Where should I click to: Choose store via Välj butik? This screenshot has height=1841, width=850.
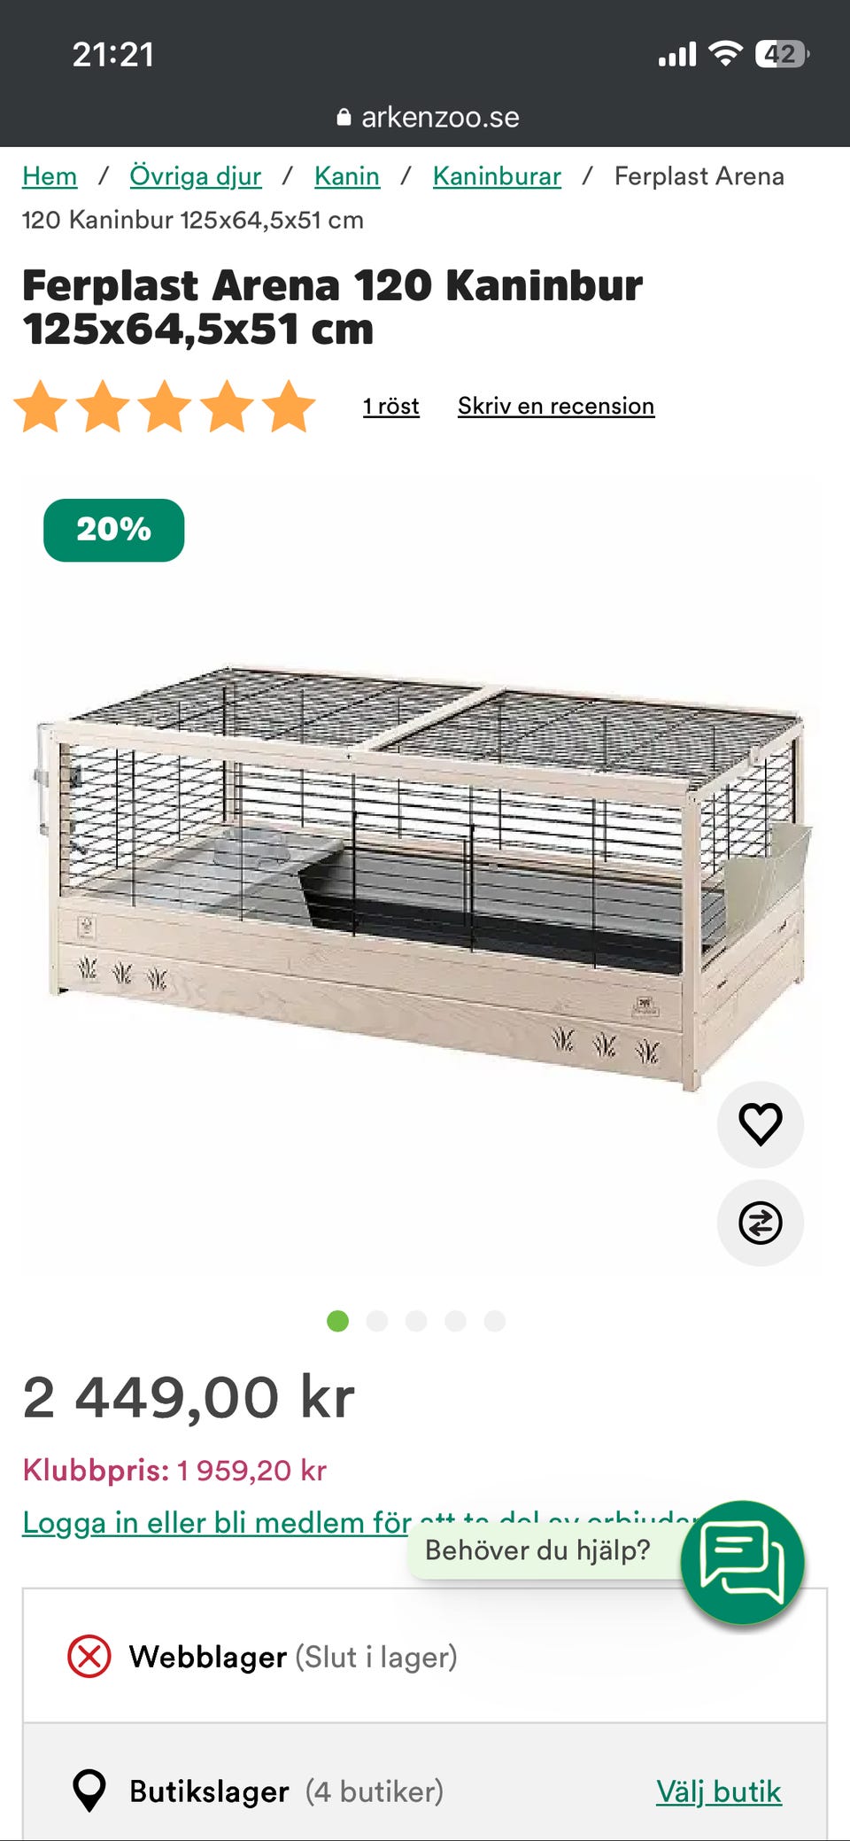[719, 1791]
